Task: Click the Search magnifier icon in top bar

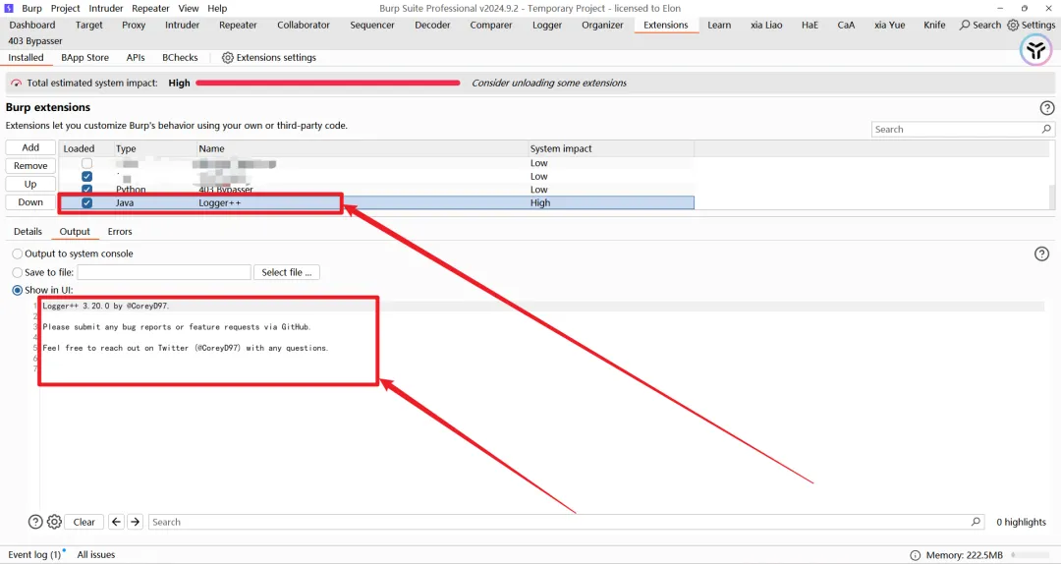Action: click(x=965, y=25)
